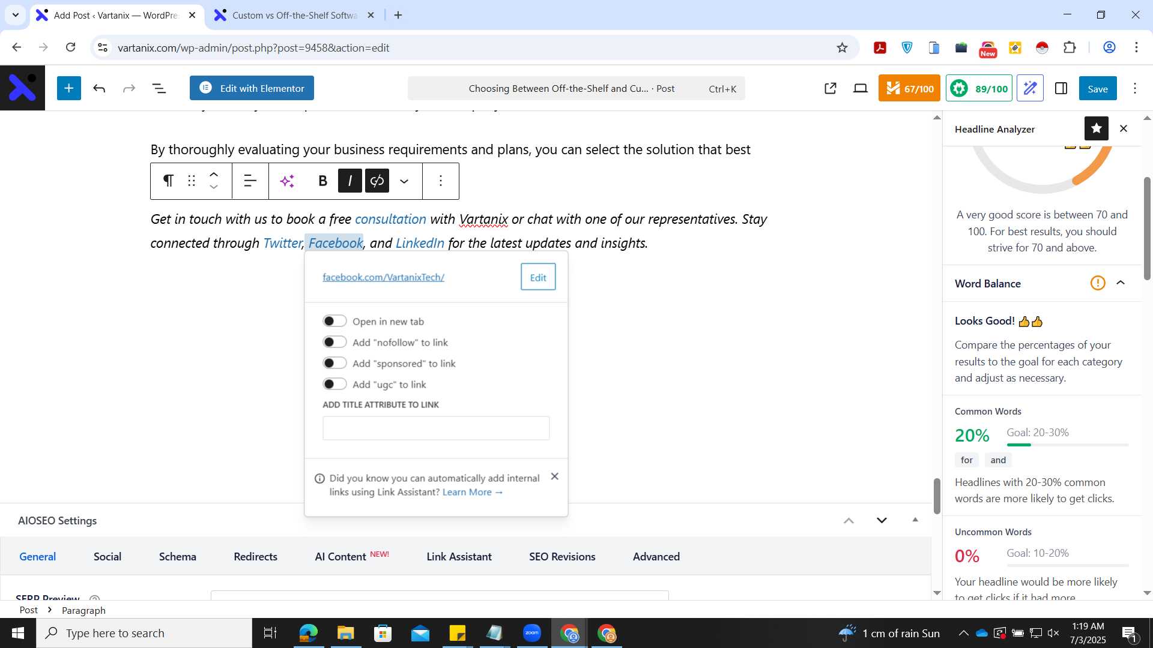Image resolution: width=1153 pixels, height=648 pixels.
Task: Move AIOSEO Settings panel up
Action: pyautogui.click(x=849, y=520)
